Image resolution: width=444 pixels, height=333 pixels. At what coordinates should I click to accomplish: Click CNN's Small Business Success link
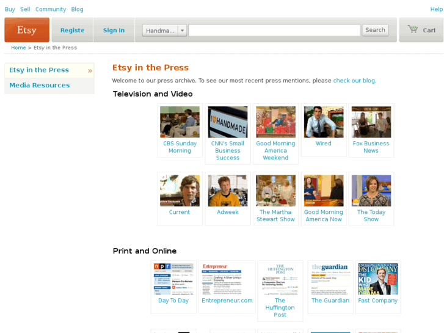(228, 150)
